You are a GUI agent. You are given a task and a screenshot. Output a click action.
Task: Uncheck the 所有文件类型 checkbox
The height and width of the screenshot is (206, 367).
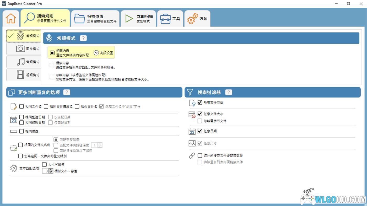pos(200,102)
